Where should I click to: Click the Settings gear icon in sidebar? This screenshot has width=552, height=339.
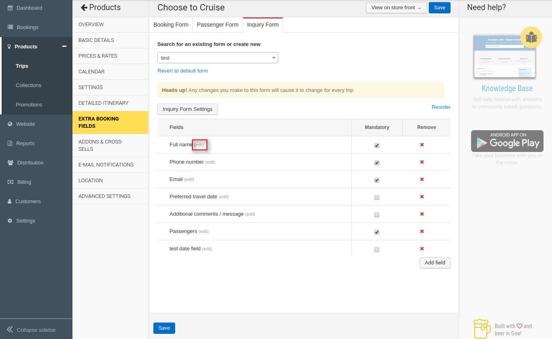tap(10, 221)
